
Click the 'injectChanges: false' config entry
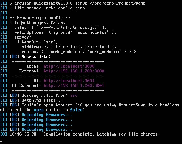[39, 23]
